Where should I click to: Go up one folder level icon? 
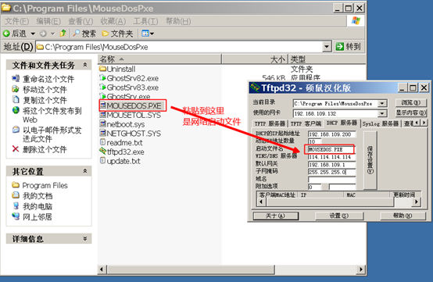click(63, 34)
